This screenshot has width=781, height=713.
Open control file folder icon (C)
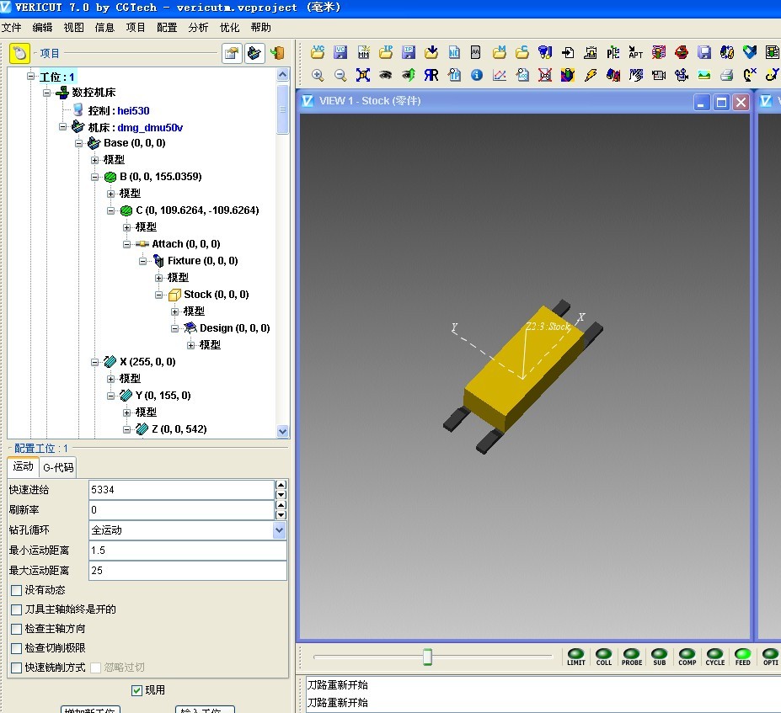pyautogui.click(x=522, y=52)
